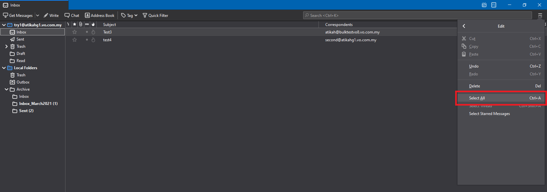Click the hamburger app menu icon

[540, 15]
